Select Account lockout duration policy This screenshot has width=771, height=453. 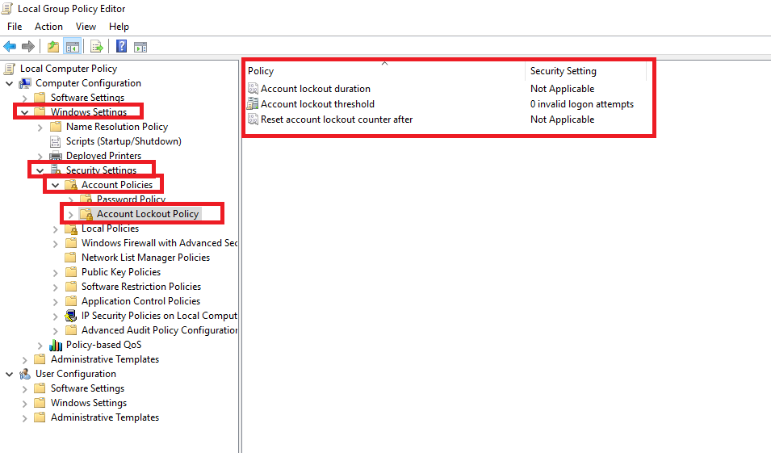(x=315, y=89)
